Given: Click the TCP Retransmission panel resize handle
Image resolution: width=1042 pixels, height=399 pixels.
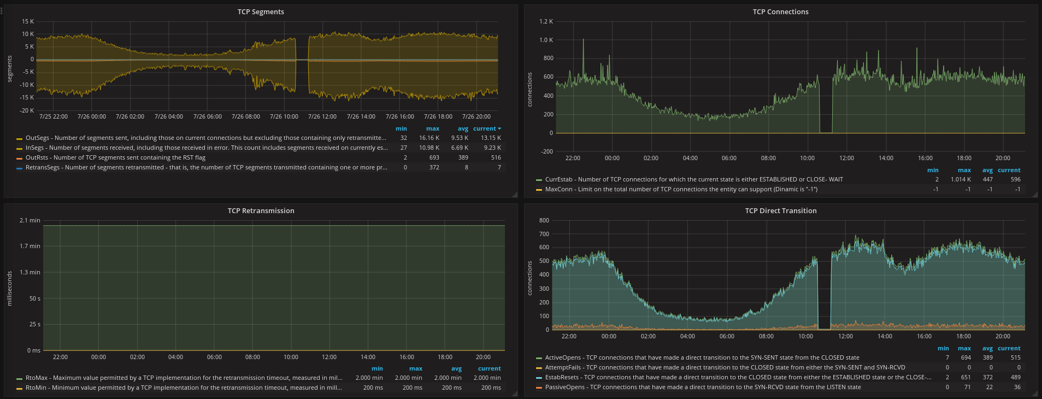Looking at the screenshot, I should point(515,393).
